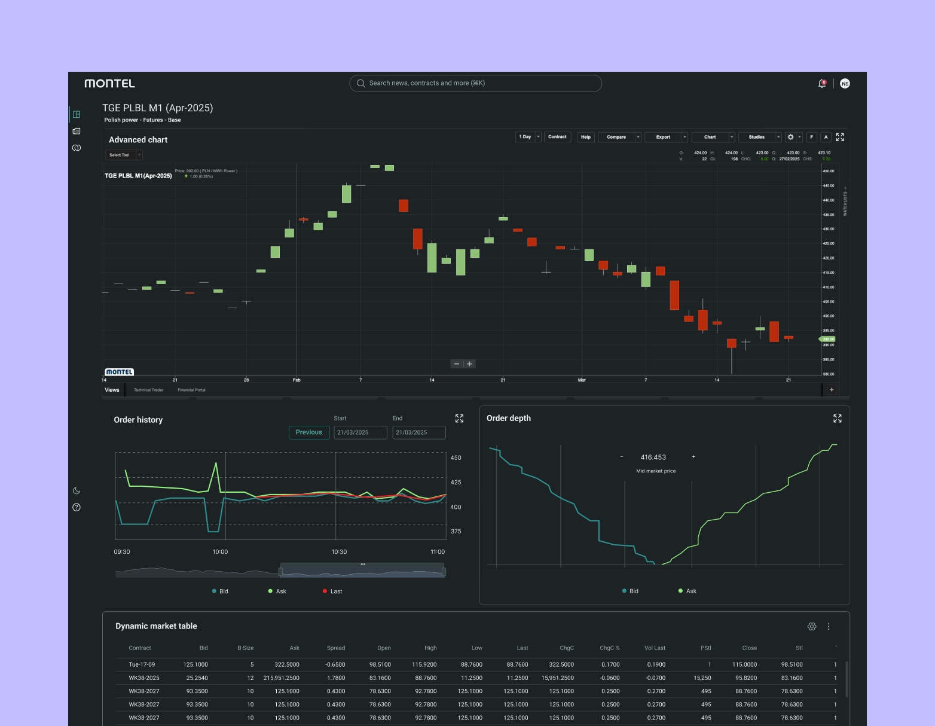Click the Order history Start date field
Image resolution: width=935 pixels, height=726 pixels.
(360, 432)
